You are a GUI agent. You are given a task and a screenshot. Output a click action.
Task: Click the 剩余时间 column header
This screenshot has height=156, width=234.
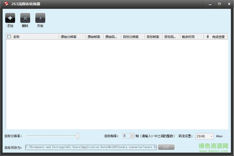pyautogui.click(x=188, y=36)
